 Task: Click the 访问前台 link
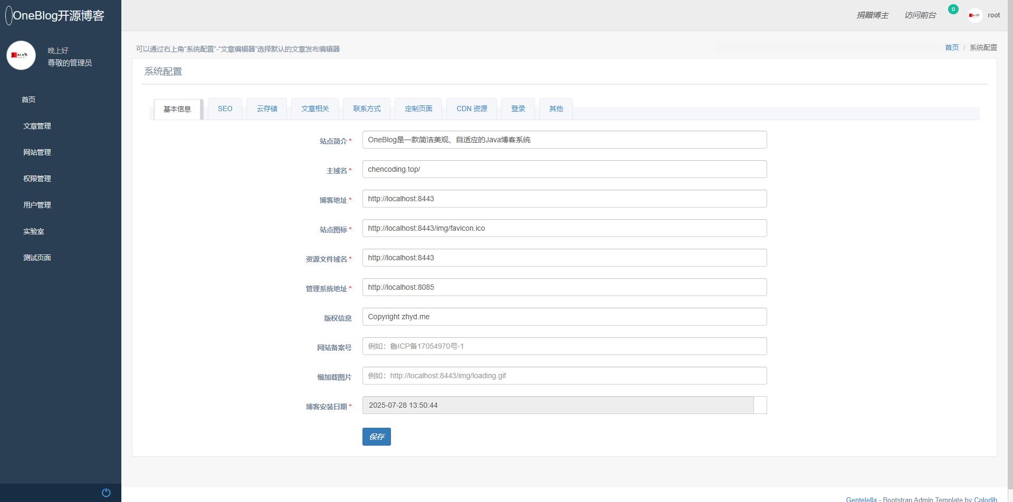[x=920, y=15]
